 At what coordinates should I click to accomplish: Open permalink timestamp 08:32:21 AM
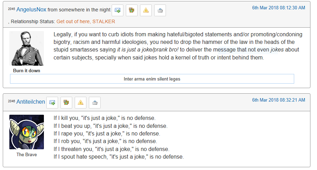click(x=278, y=100)
